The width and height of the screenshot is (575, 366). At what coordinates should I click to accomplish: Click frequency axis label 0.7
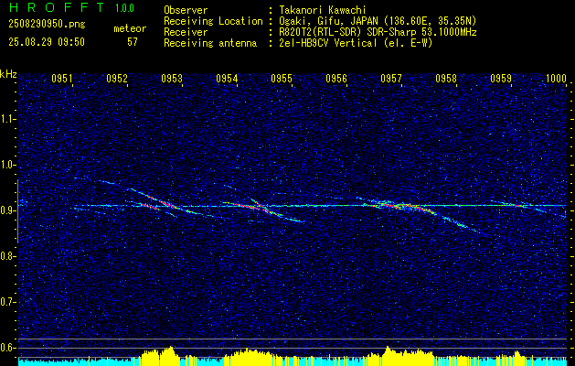[6, 302]
